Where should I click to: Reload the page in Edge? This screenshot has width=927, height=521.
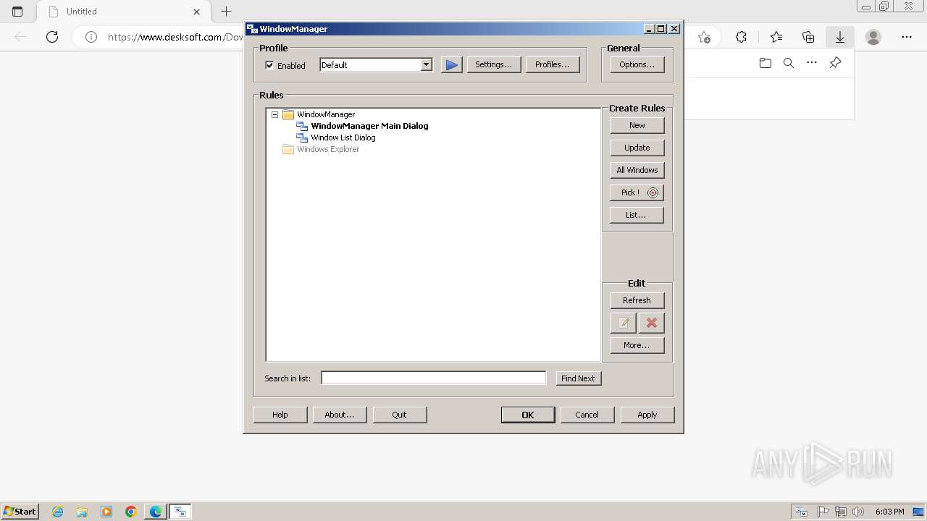(52, 37)
